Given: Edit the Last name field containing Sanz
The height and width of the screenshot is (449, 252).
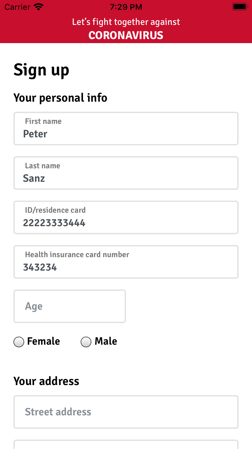Looking at the screenshot, I should click(x=126, y=173).
